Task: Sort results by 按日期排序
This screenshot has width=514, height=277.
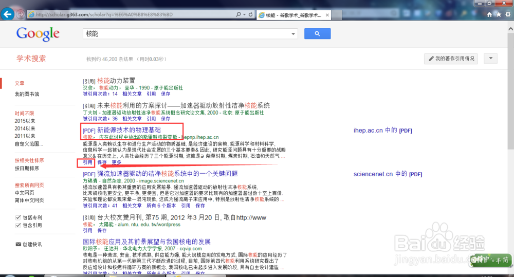Action: click(27, 168)
